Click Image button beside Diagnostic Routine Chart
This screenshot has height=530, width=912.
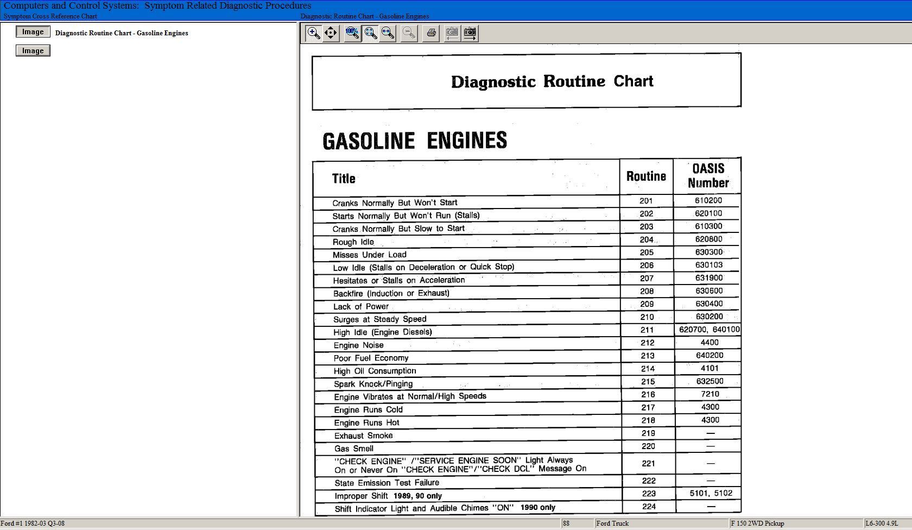33,32
